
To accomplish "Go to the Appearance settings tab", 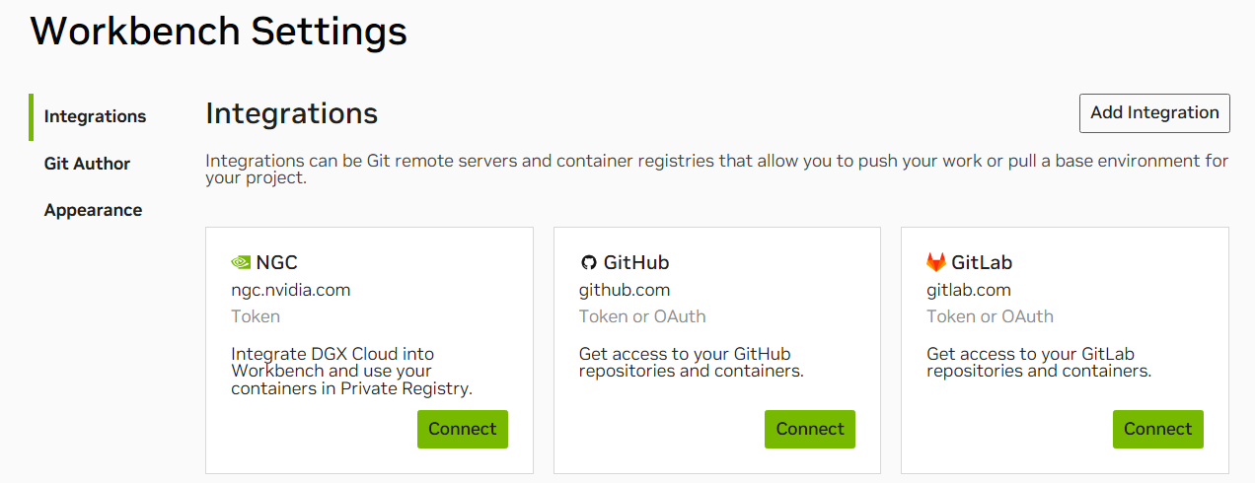I will (x=93, y=210).
